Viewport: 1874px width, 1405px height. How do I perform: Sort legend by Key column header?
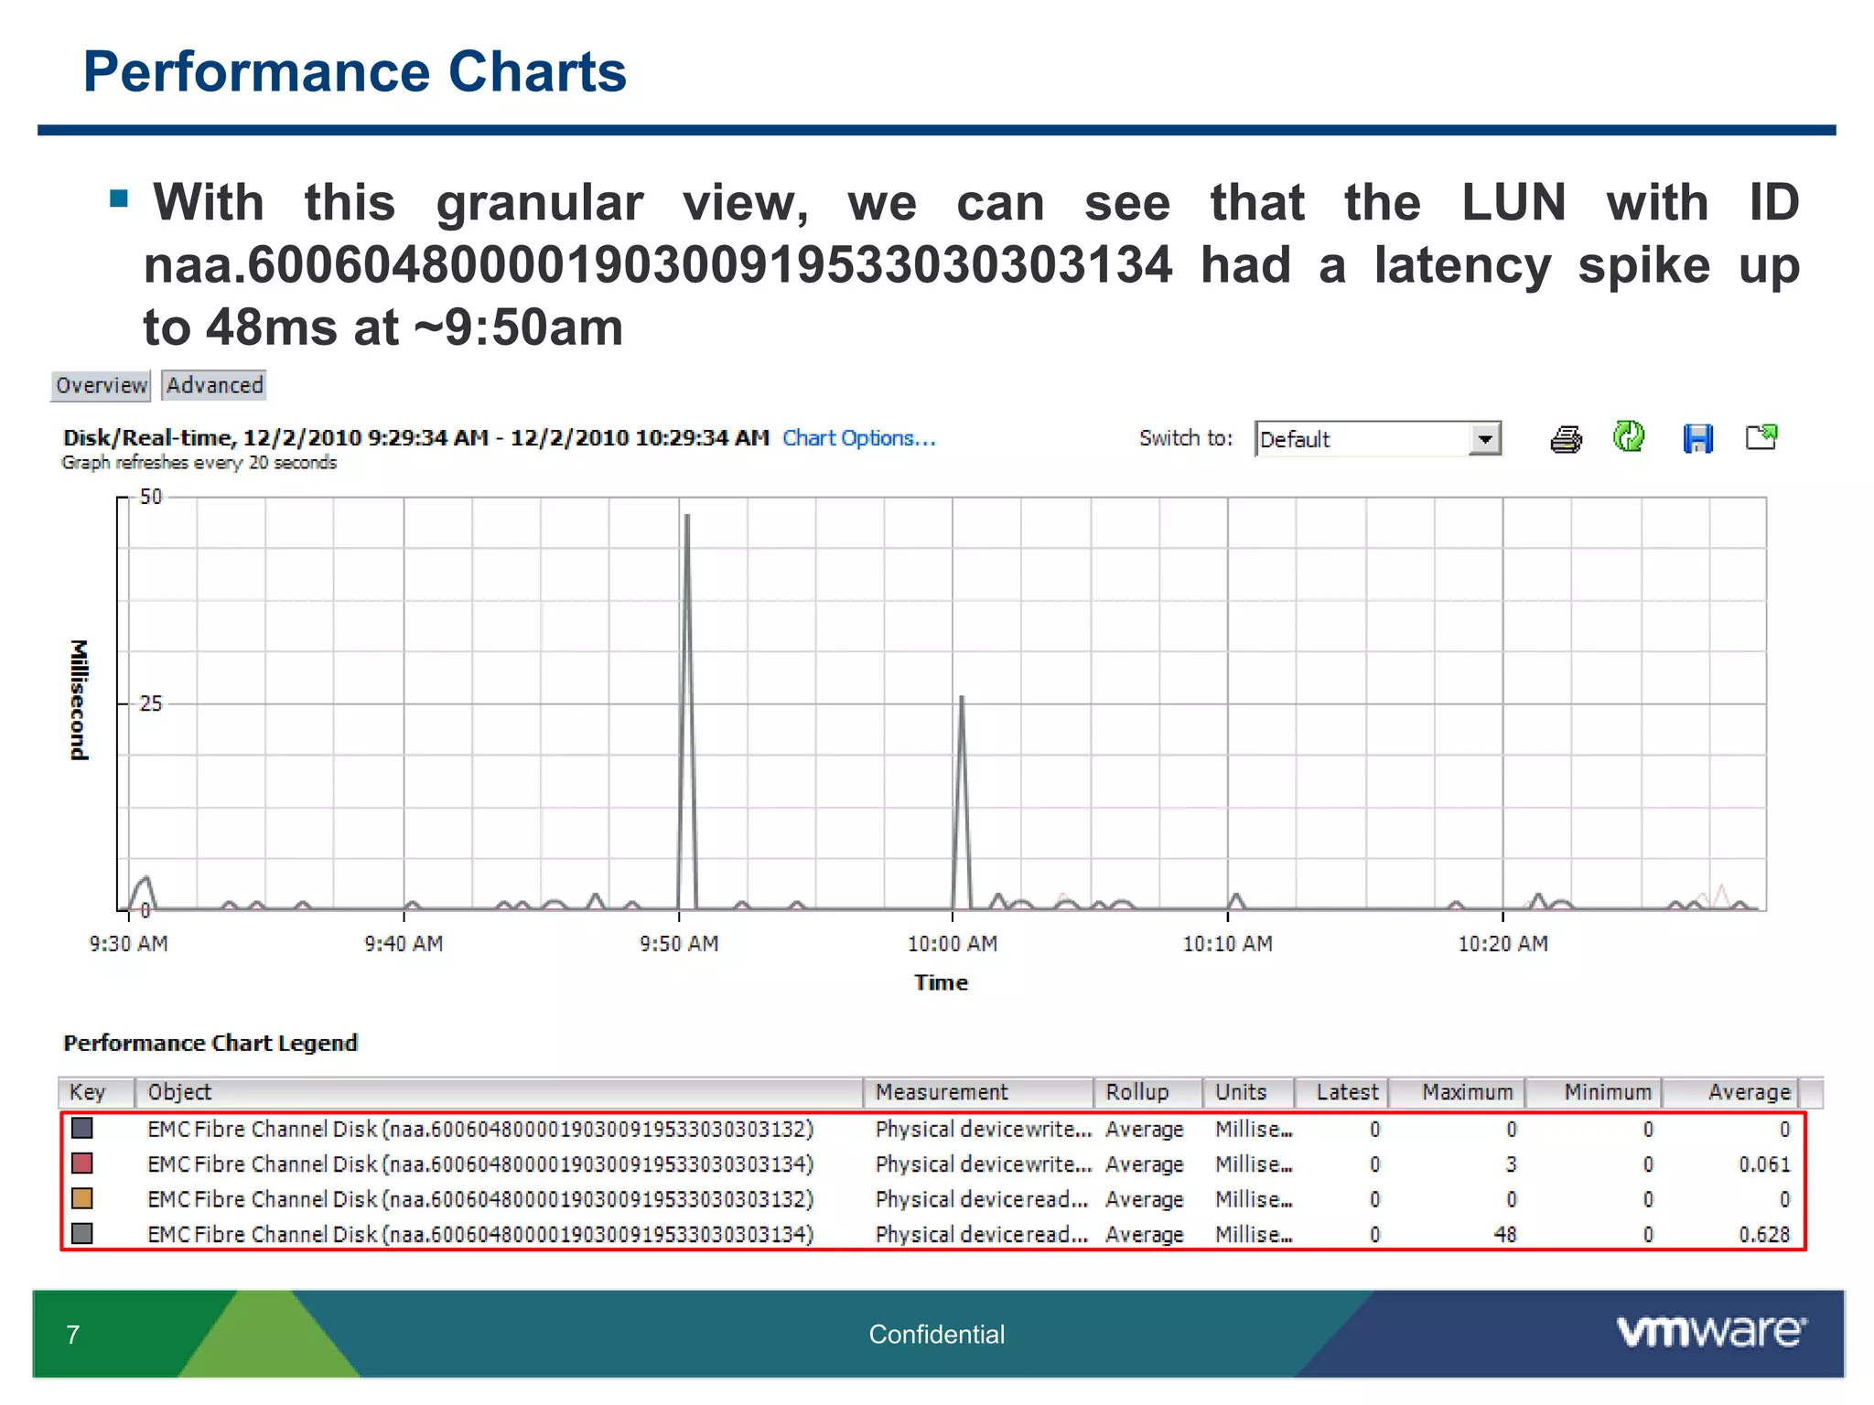point(97,1092)
